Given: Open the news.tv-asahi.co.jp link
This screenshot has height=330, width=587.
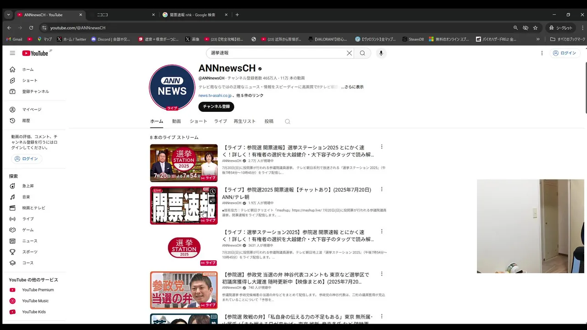Looking at the screenshot, I should (x=215, y=96).
